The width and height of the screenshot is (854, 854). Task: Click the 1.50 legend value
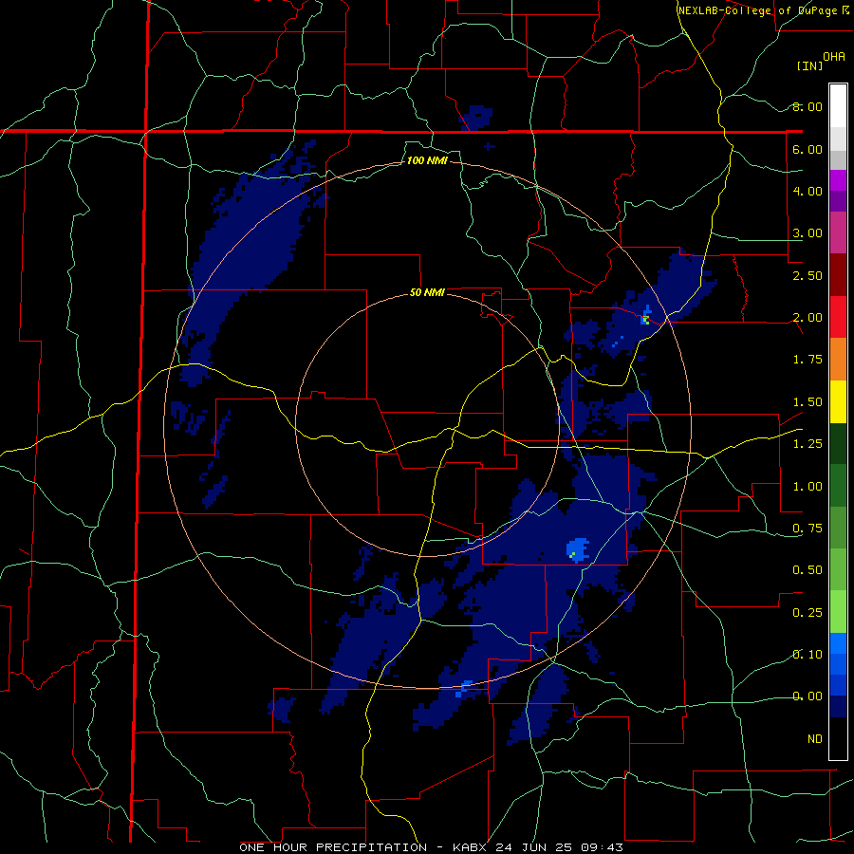(x=808, y=402)
